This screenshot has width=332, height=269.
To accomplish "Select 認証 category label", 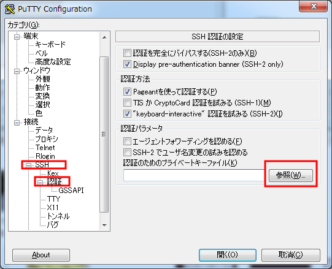I will click(x=55, y=181).
